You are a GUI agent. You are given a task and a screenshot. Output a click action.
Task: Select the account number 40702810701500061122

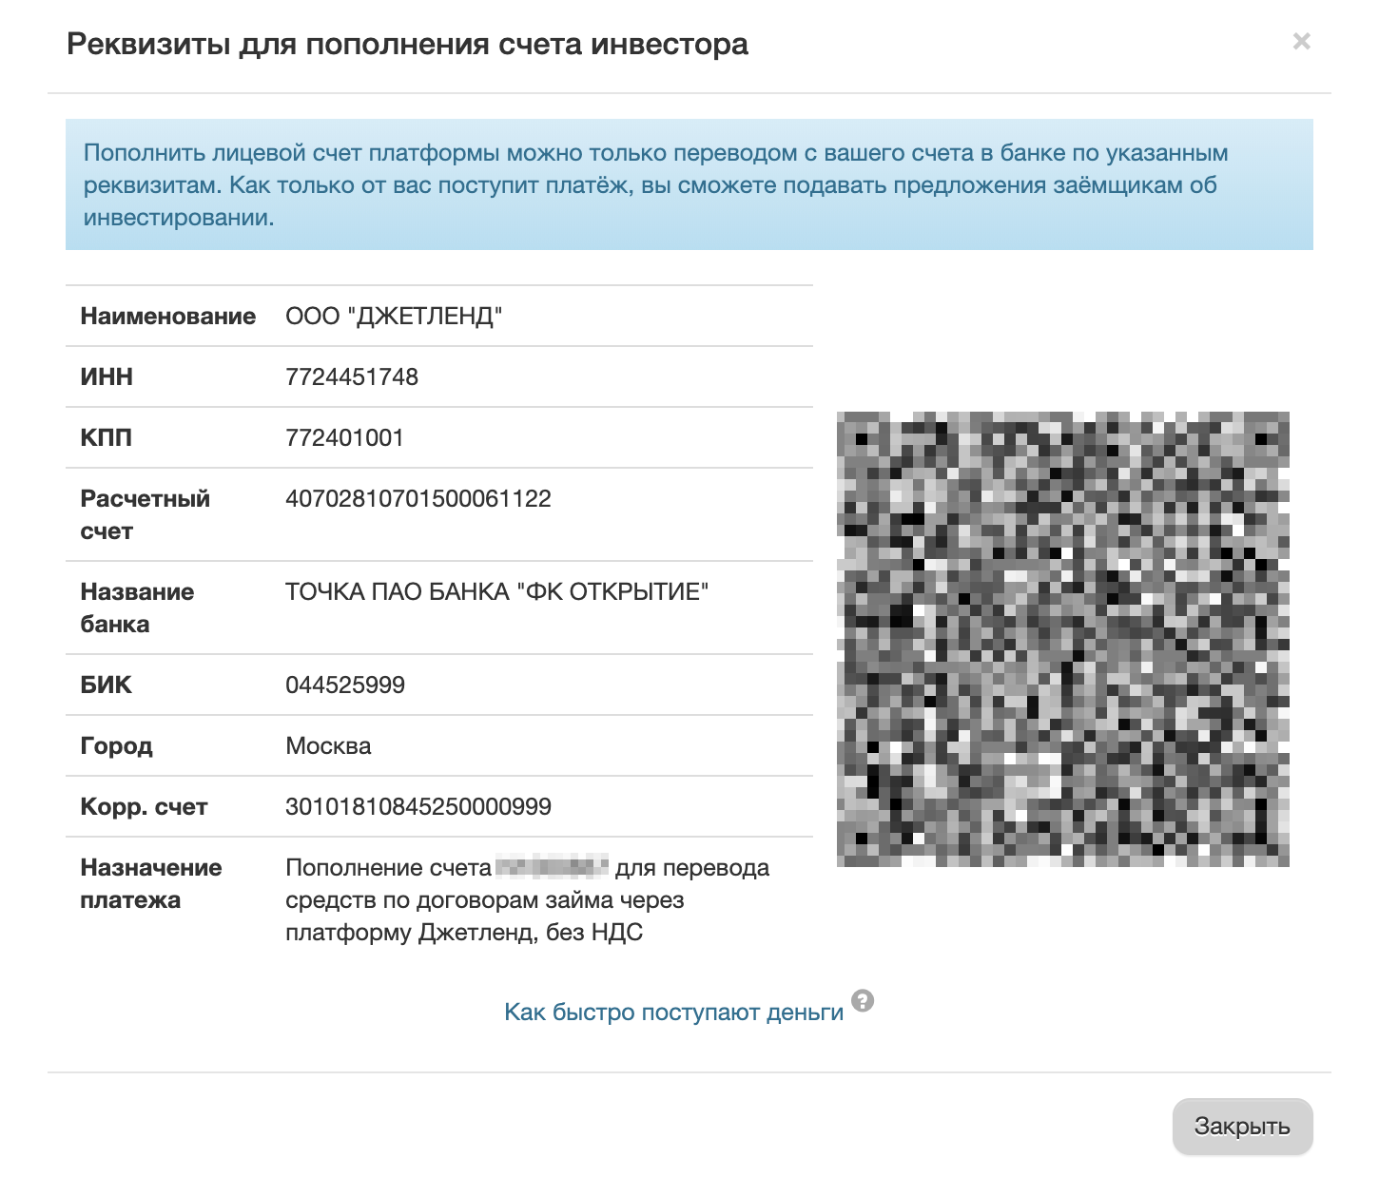[x=418, y=498]
